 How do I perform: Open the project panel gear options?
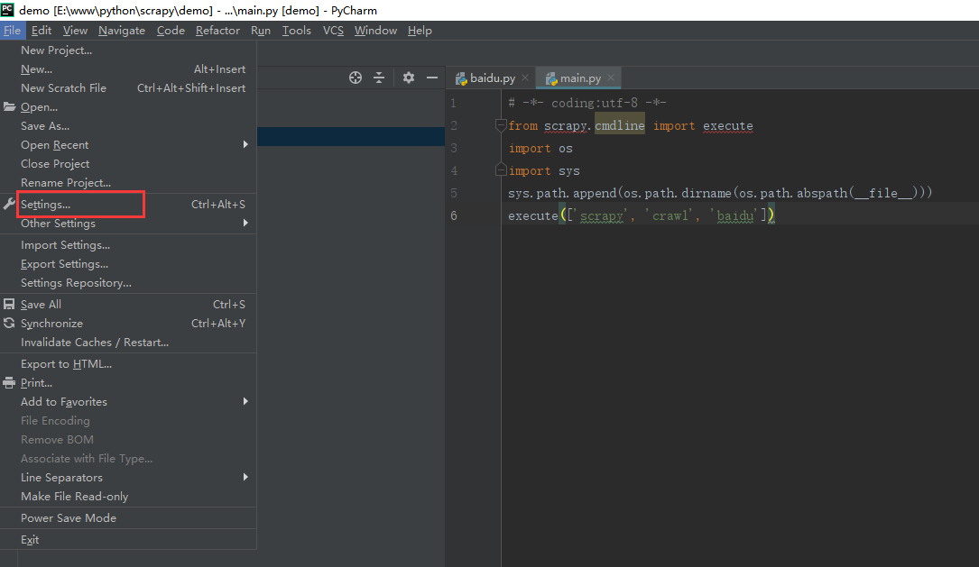click(409, 78)
